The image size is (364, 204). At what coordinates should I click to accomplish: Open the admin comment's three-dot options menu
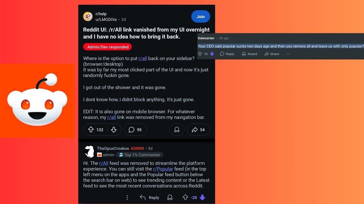pyautogui.click(x=127, y=197)
